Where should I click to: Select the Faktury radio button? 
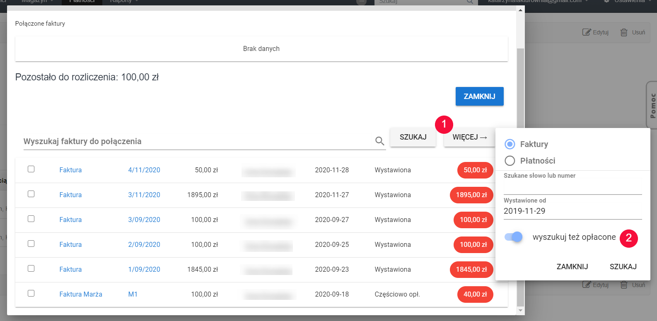coord(510,144)
